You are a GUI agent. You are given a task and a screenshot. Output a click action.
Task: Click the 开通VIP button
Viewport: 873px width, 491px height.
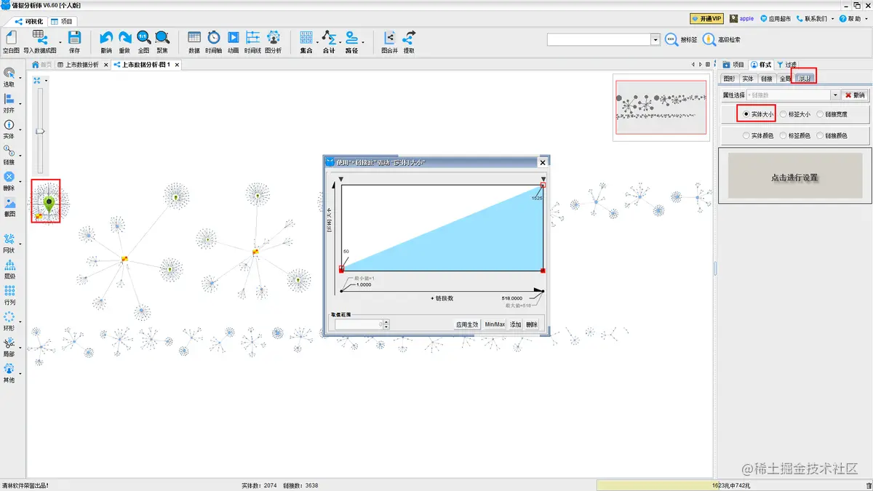tap(706, 18)
